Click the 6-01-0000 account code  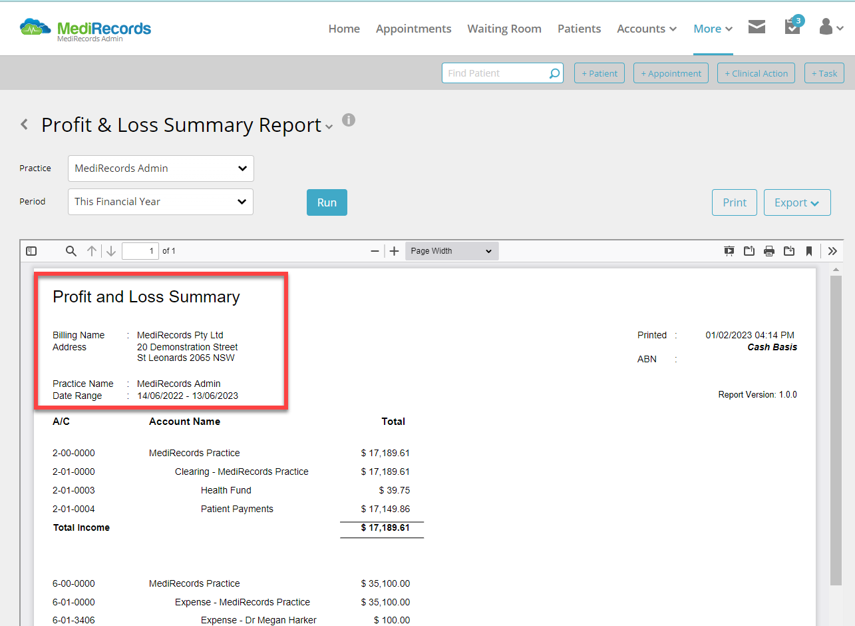(74, 602)
